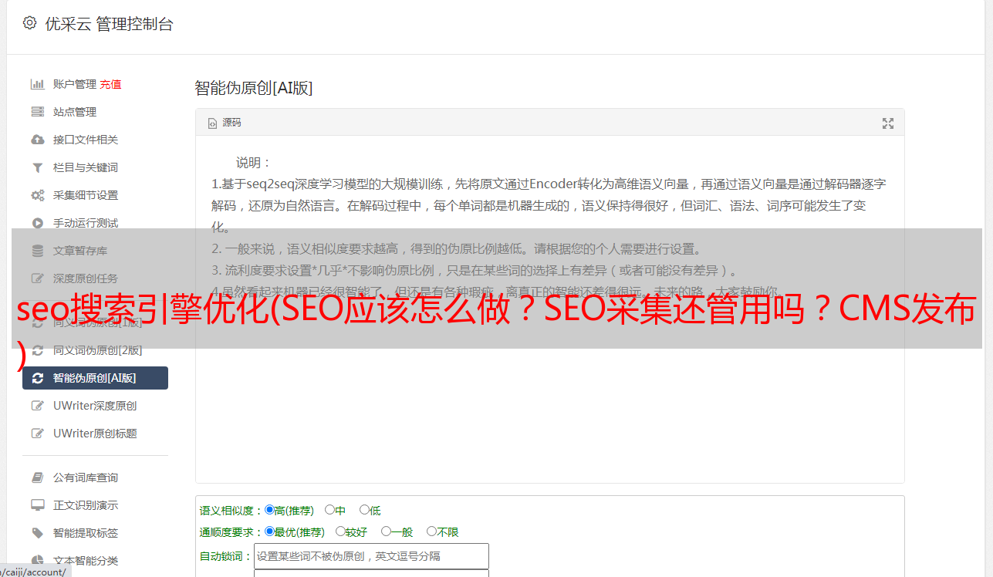Click the 接口文件相关 cloud upload icon

coord(37,140)
